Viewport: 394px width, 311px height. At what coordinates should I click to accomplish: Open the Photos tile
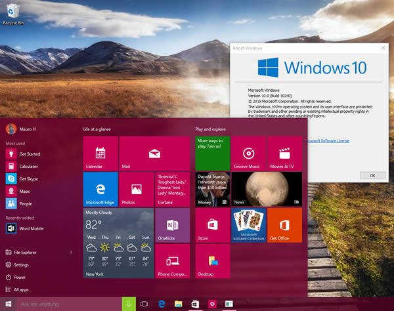137,189
